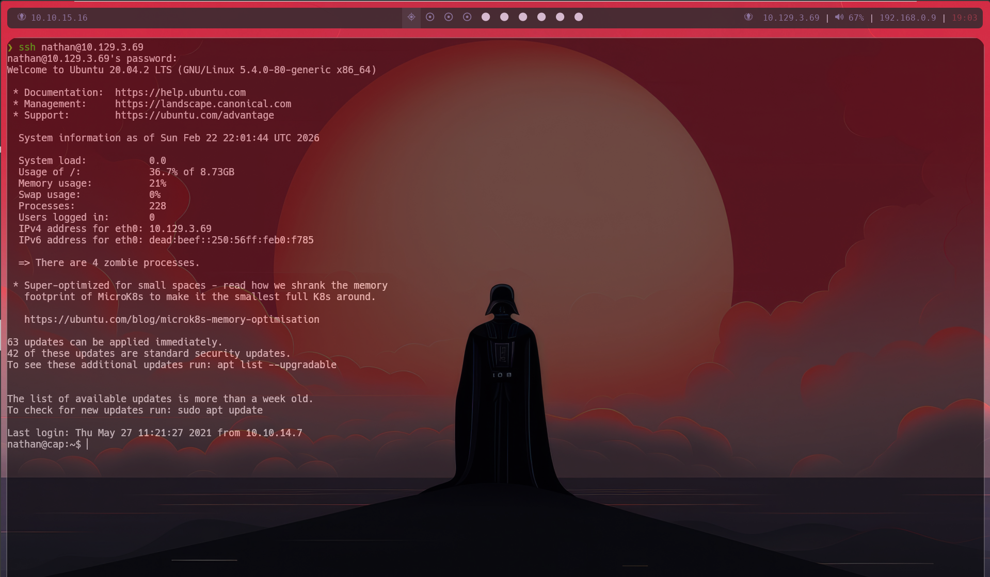Open the microk8s-memory-optimisation blog link
990x577 pixels.
click(171, 320)
